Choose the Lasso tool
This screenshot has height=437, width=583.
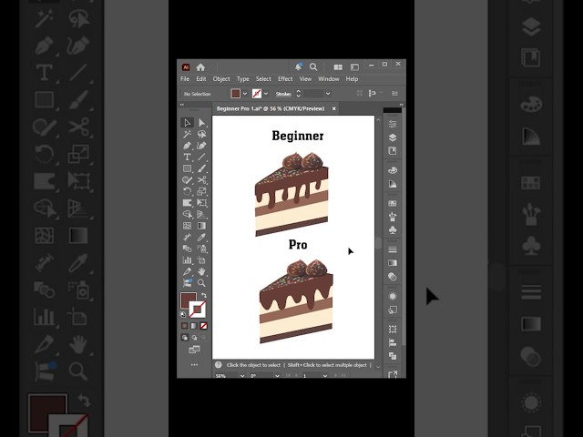click(201, 134)
